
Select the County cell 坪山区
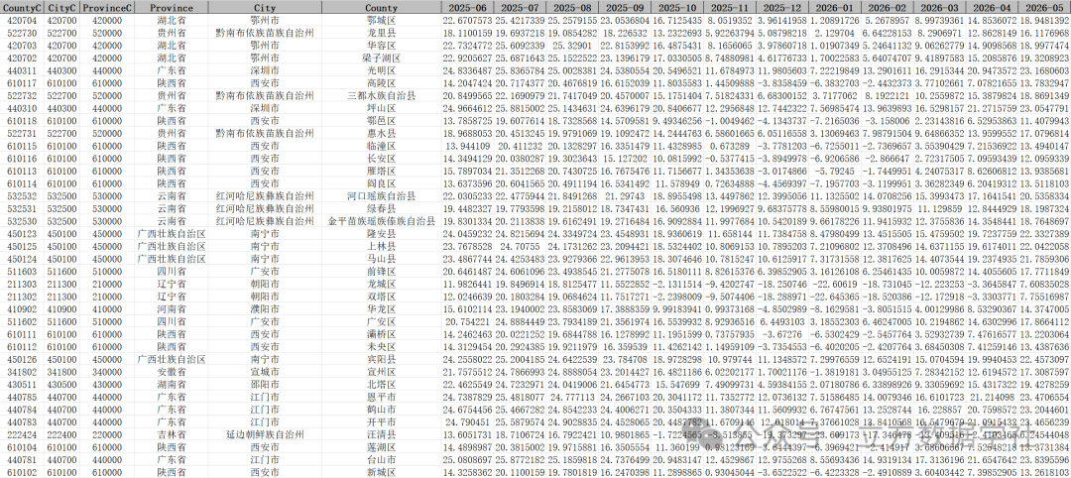tap(381, 108)
